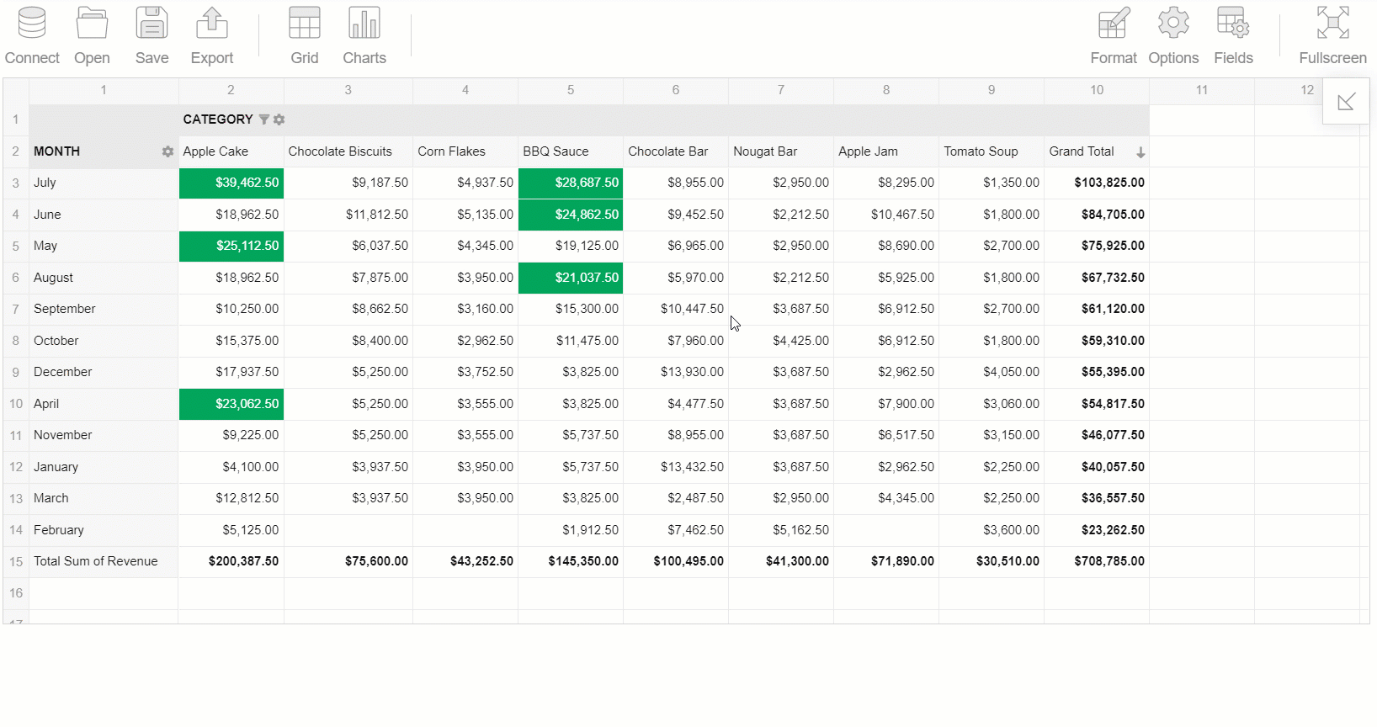The image size is (1377, 727).
Task: Click the collapse arrow button at top right
Action: [1346, 101]
